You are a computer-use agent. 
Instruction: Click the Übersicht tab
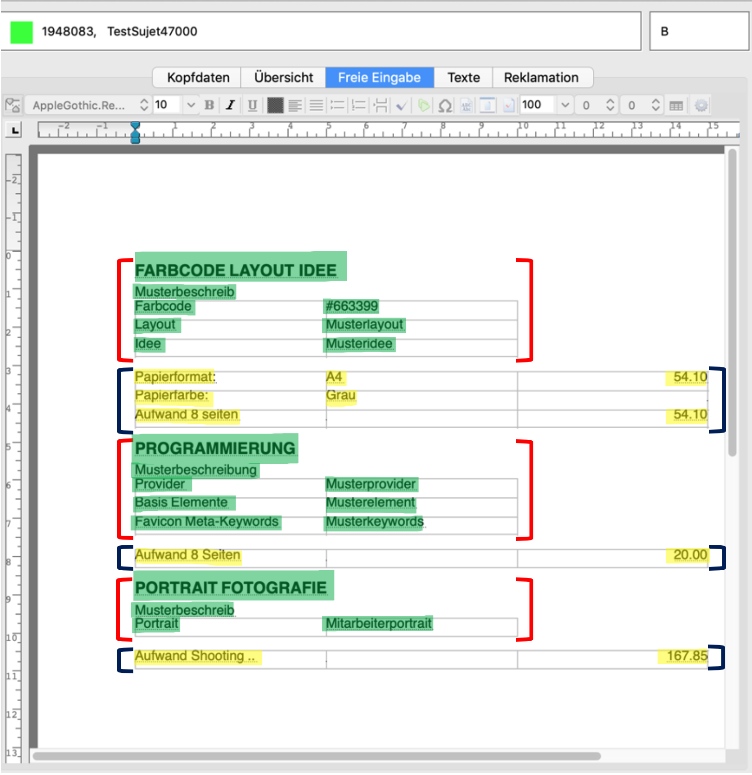tap(283, 78)
